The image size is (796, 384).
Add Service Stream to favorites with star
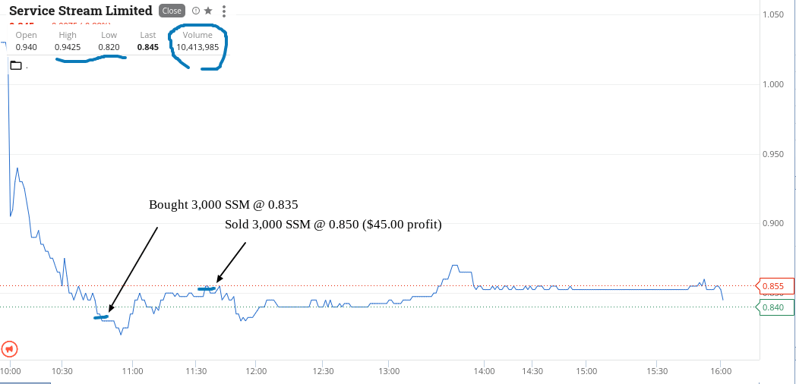click(208, 11)
